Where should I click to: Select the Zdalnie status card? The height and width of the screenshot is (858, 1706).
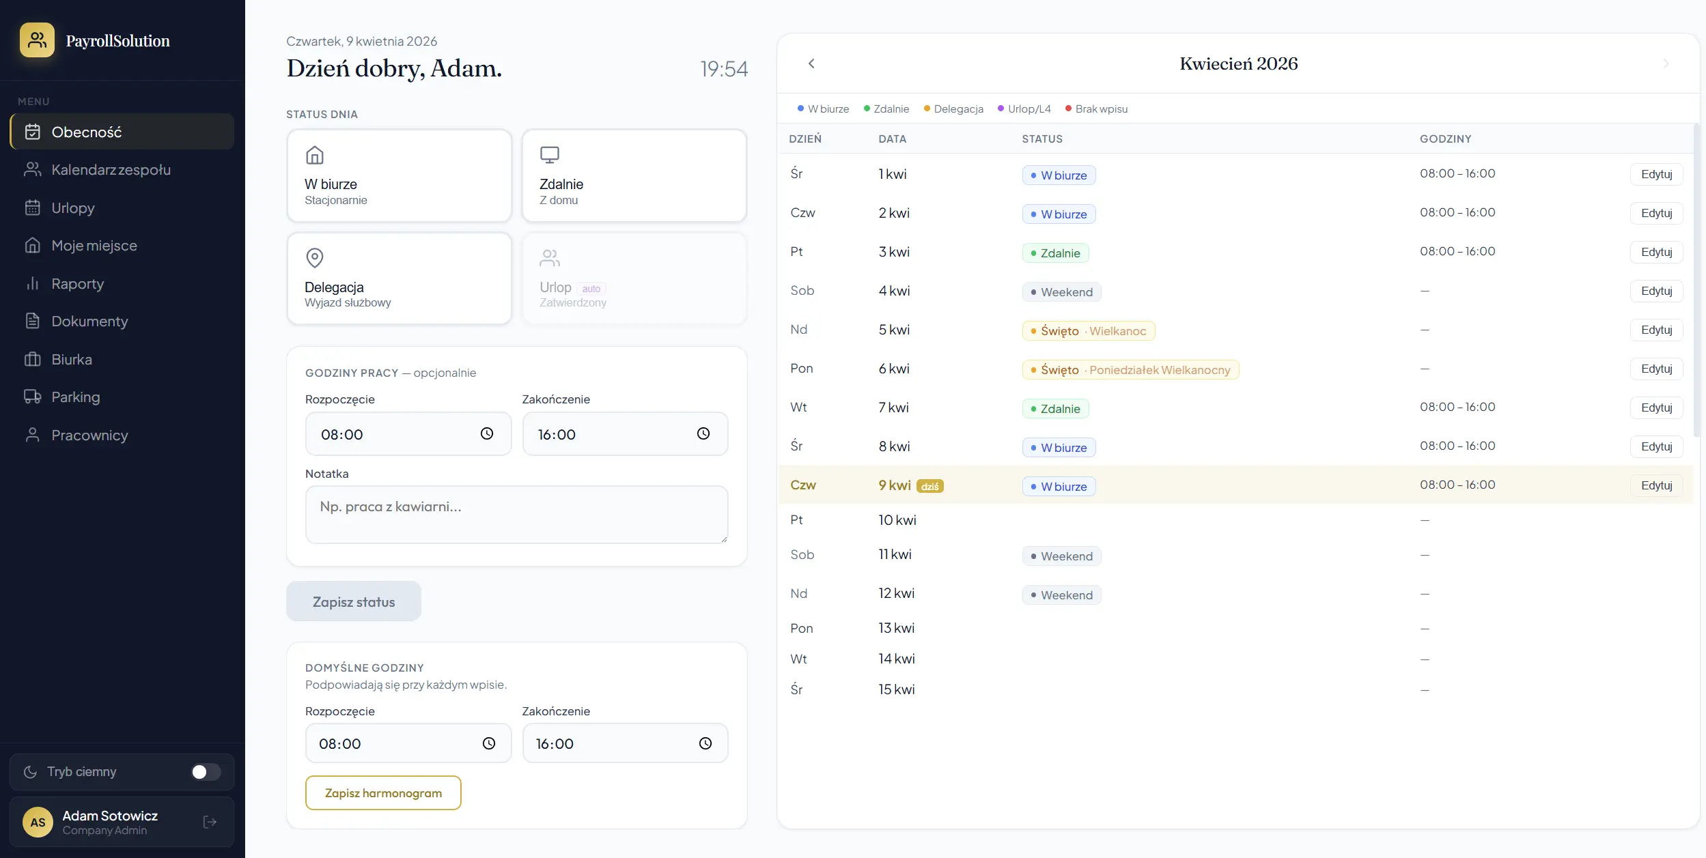click(x=633, y=175)
